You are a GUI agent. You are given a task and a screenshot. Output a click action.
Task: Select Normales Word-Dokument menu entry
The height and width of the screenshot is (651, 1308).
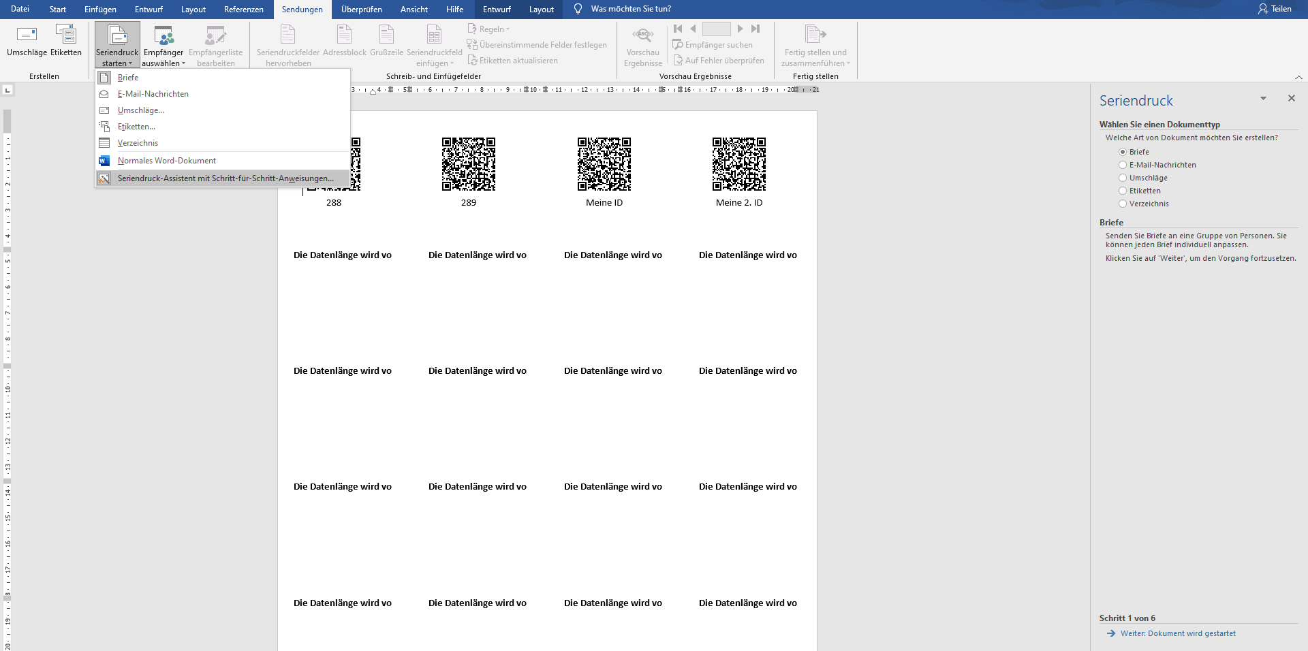(x=223, y=161)
